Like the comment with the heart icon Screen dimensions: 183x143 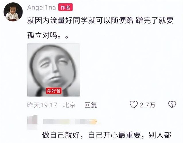point(134,104)
